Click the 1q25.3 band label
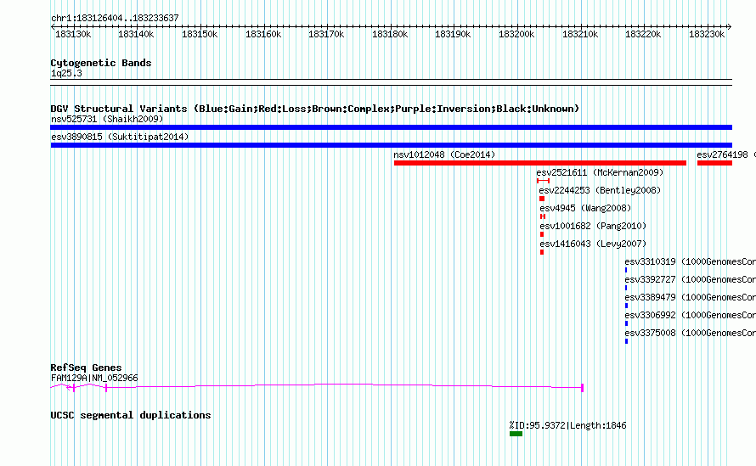 point(66,73)
